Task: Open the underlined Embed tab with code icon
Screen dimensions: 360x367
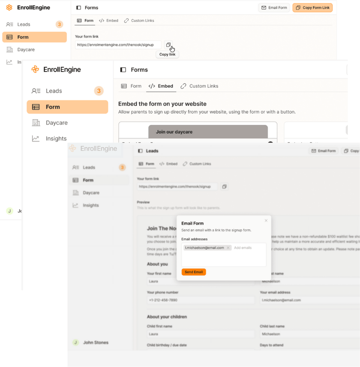Action: 161,86
